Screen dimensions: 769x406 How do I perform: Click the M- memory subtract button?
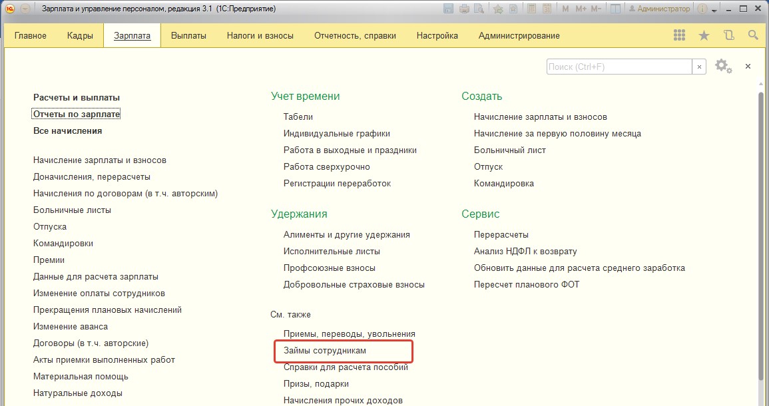596,9
